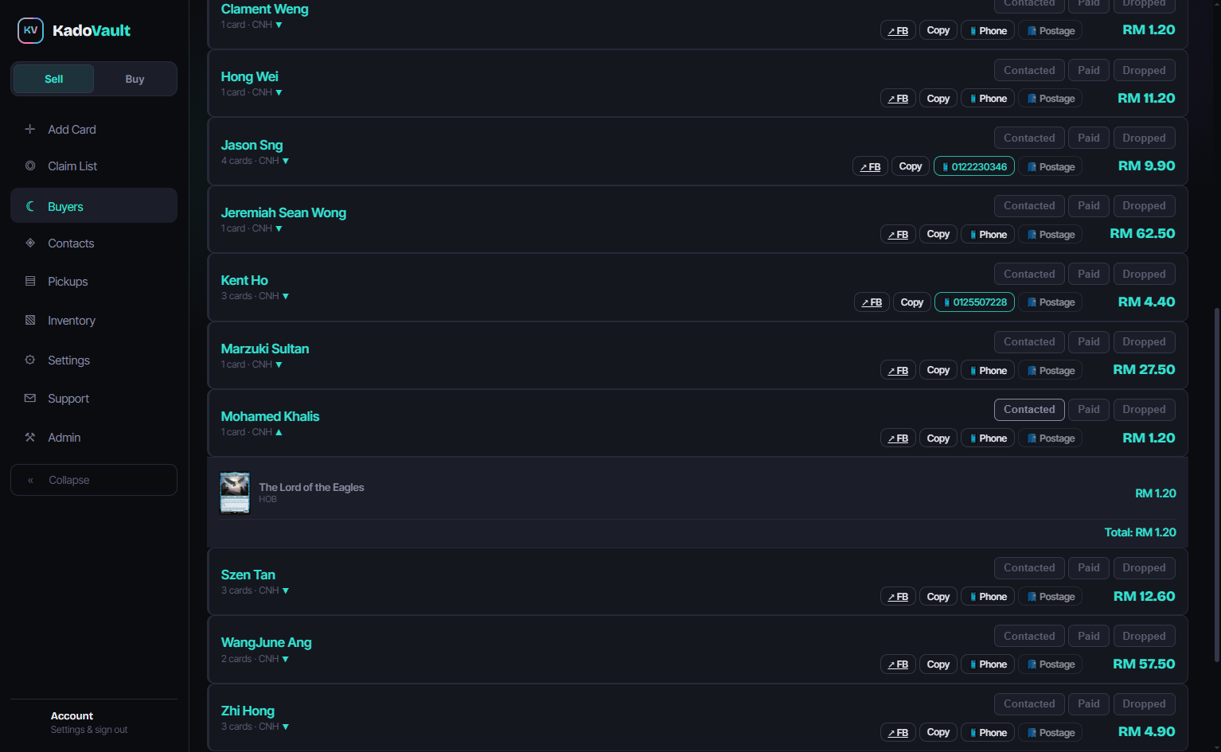This screenshot has width=1221, height=752.
Task: Expand Kent Ho's 3 cards arrow
Action: coord(286,297)
